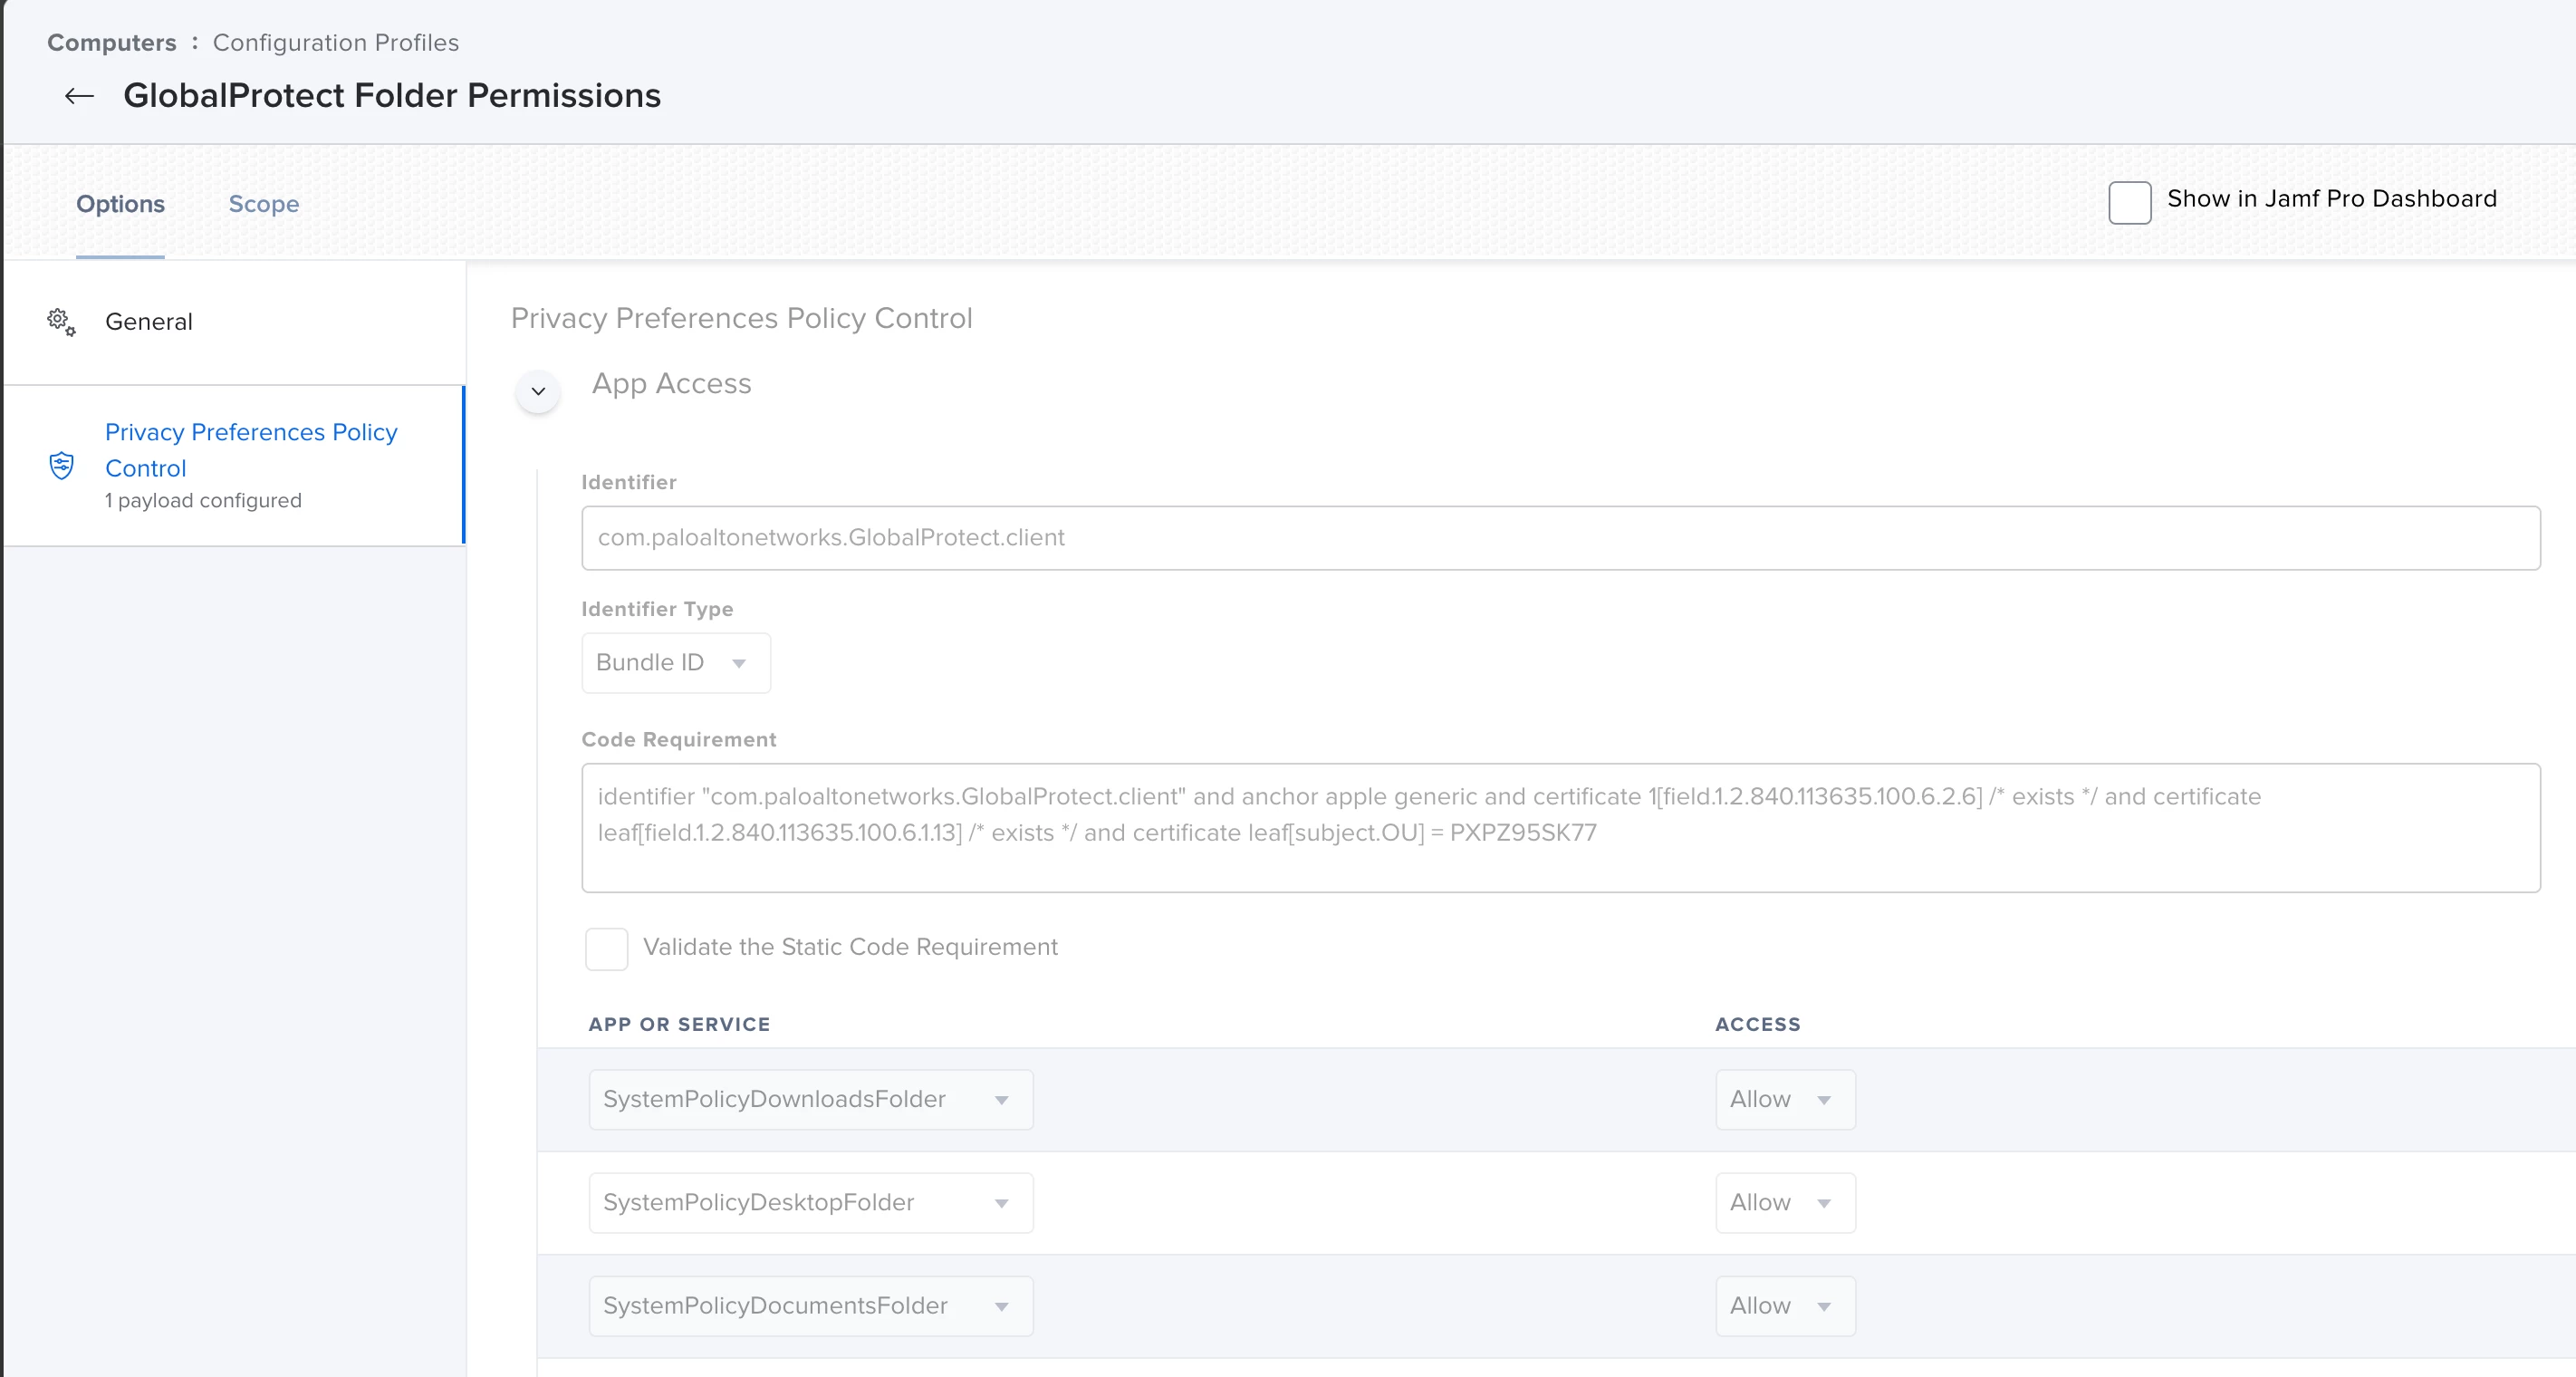Click the APP OR SERVICE column header
The width and height of the screenshot is (2576, 1377).
[679, 1024]
